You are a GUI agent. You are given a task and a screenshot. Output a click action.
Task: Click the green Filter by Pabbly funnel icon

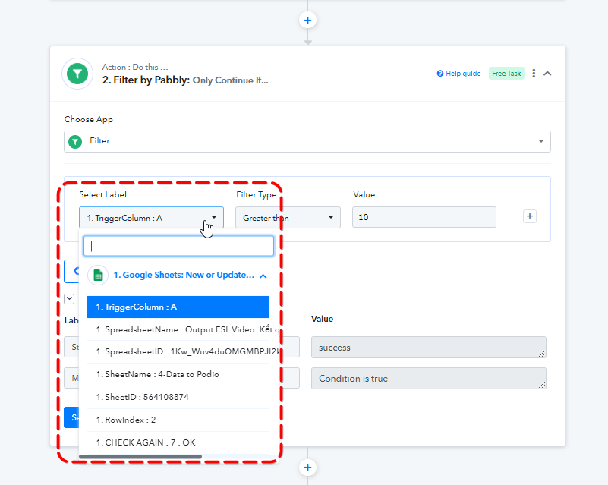coord(77,74)
